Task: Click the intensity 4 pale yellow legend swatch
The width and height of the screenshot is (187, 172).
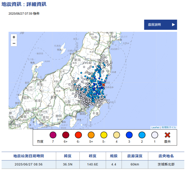Action: tap(117, 135)
